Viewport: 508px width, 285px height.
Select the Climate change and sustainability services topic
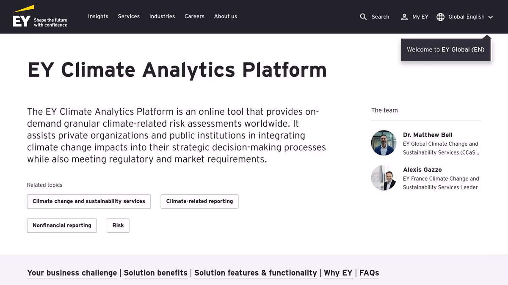88,201
